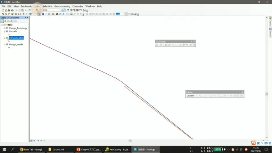Collapse the mtroads_idtm layer legend
The image size is (272, 153).
tap(5, 38)
